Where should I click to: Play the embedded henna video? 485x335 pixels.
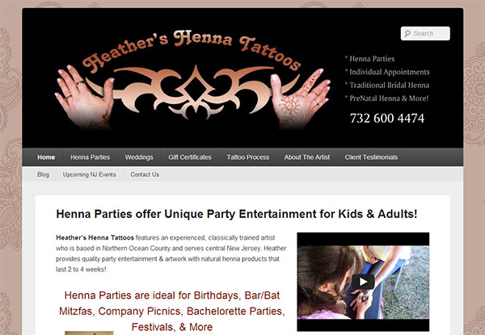click(363, 282)
